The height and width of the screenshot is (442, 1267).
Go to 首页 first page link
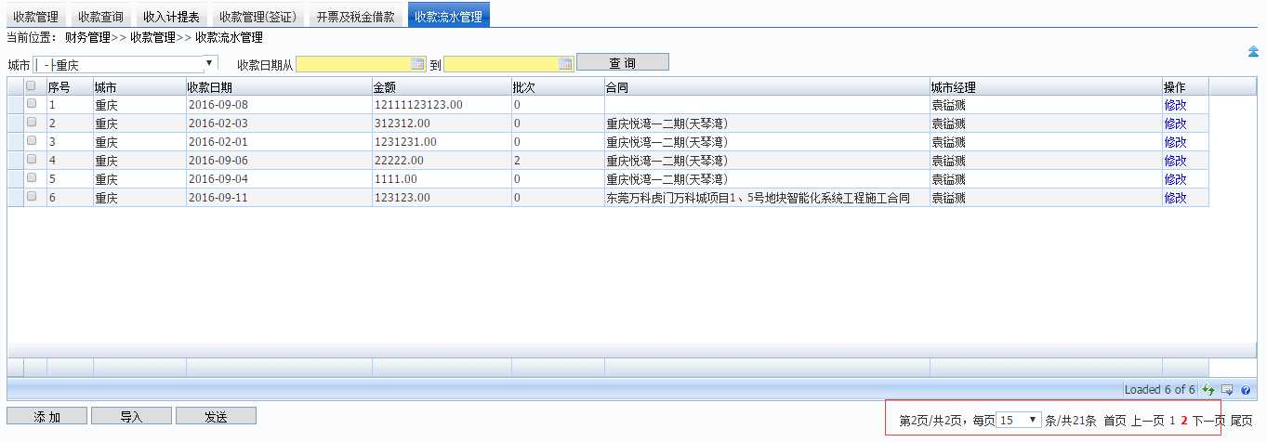click(x=1115, y=421)
